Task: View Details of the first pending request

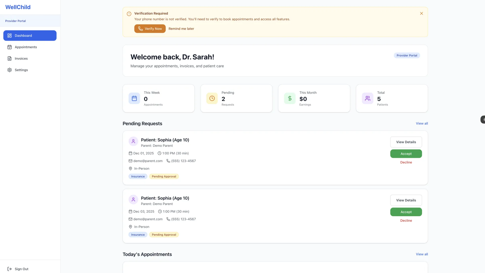Action: tap(406, 142)
